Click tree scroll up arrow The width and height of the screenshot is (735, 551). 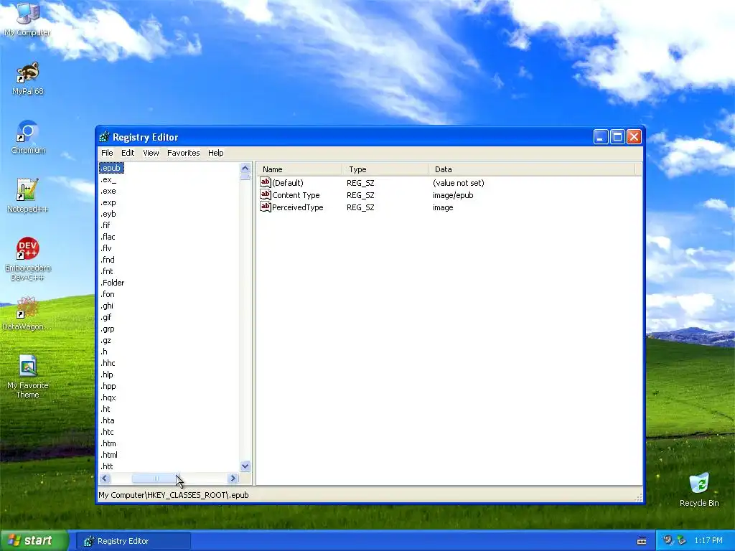[x=245, y=168]
